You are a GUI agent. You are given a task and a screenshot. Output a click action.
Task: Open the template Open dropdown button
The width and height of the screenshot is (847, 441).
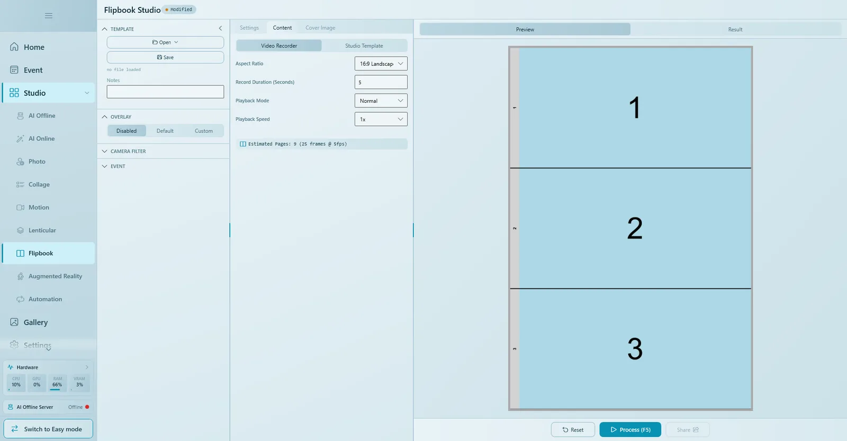165,42
